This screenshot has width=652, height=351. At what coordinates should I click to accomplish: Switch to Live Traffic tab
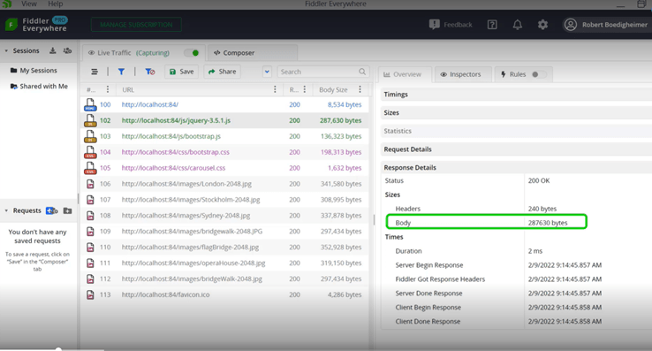click(x=143, y=53)
